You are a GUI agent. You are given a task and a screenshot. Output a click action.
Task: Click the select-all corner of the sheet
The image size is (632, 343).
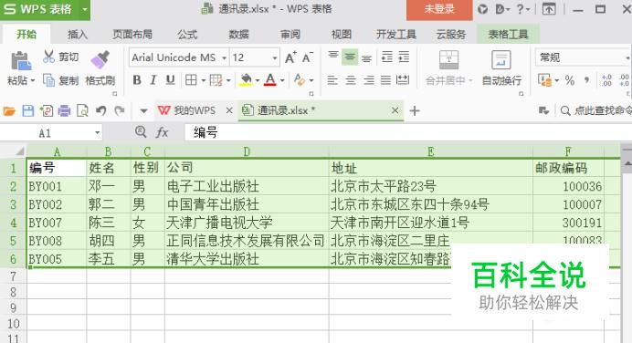click(x=14, y=151)
